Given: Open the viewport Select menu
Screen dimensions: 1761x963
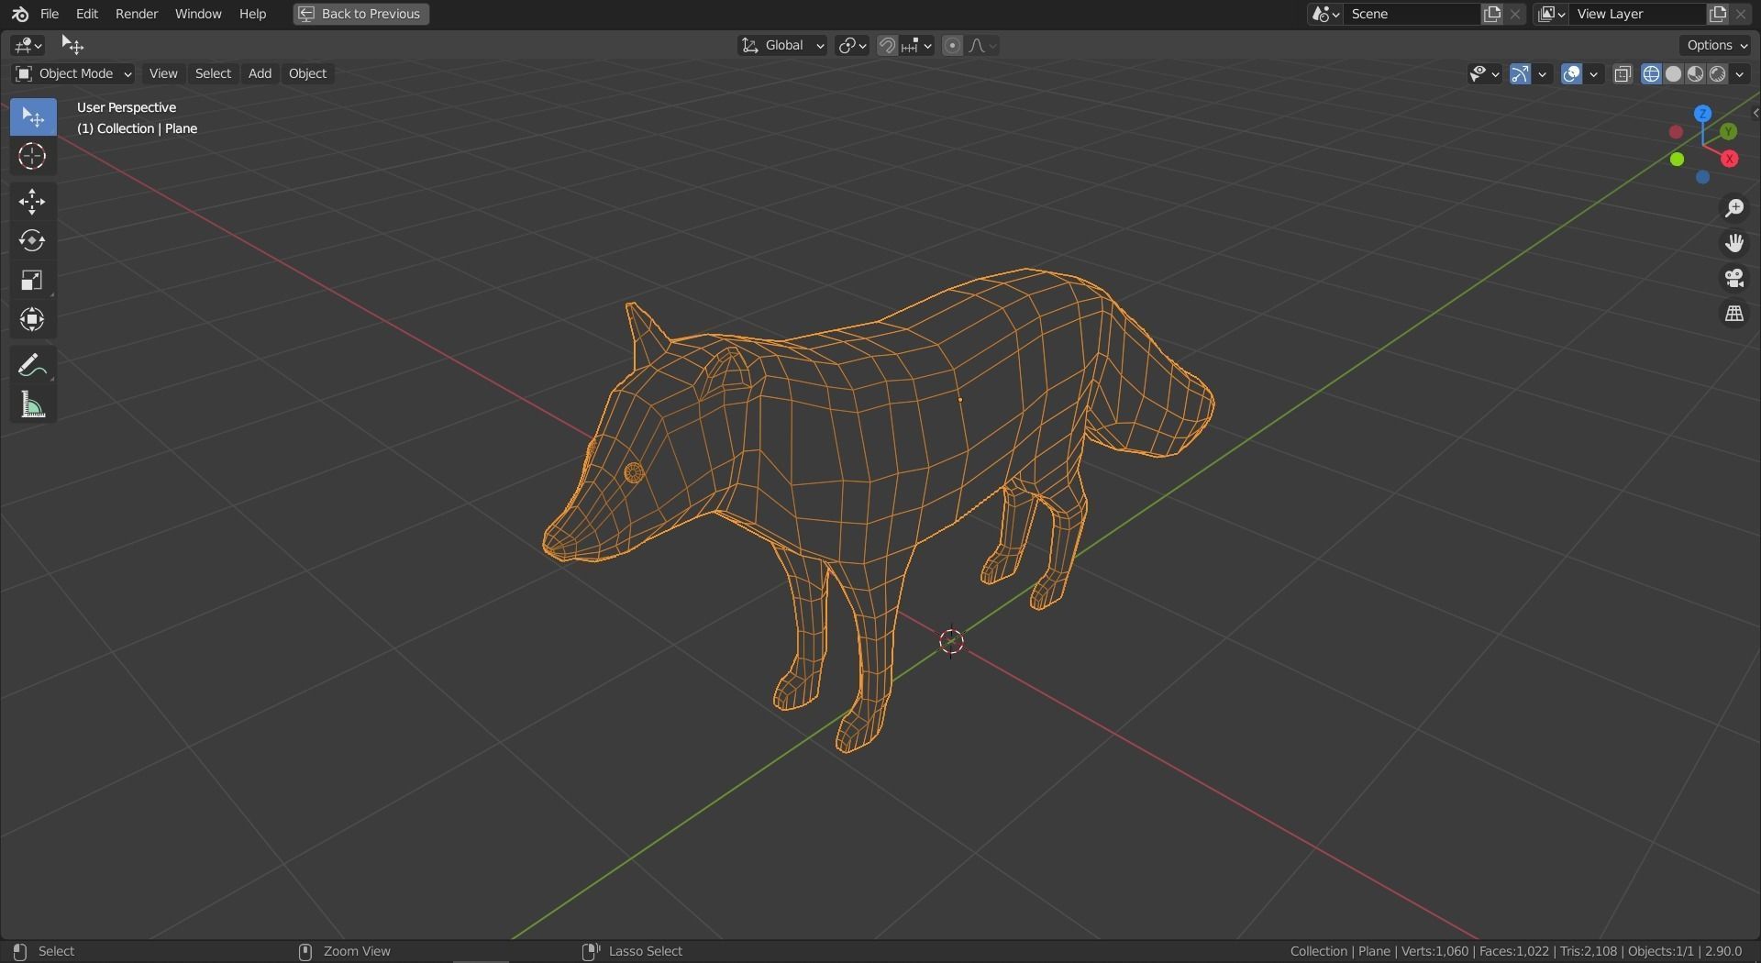Looking at the screenshot, I should pos(213,73).
